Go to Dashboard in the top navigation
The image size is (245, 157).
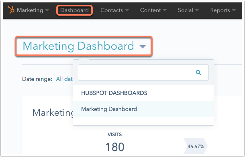click(74, 10)
